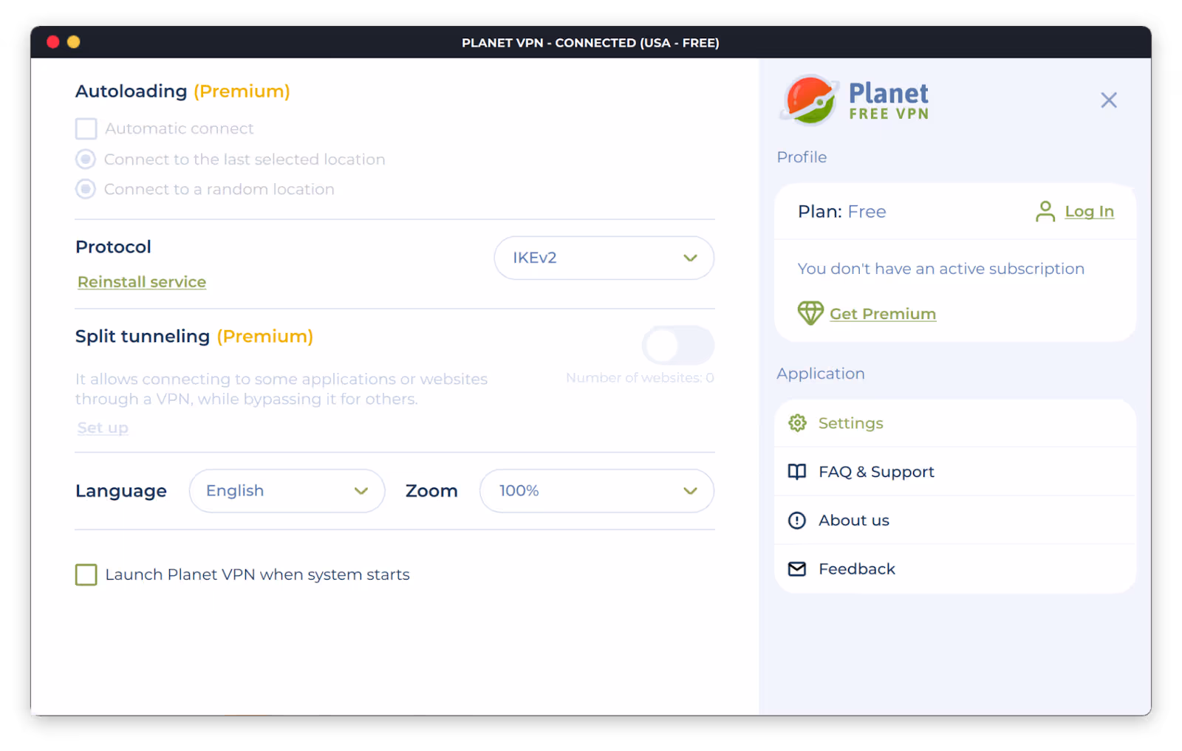Viewport: 1182px width, 751px height.
Task: Click the Set up link
Action: 103,428
